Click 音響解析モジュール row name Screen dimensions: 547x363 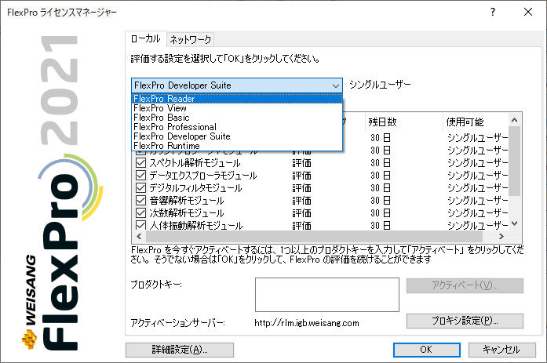tap(187, 201)
